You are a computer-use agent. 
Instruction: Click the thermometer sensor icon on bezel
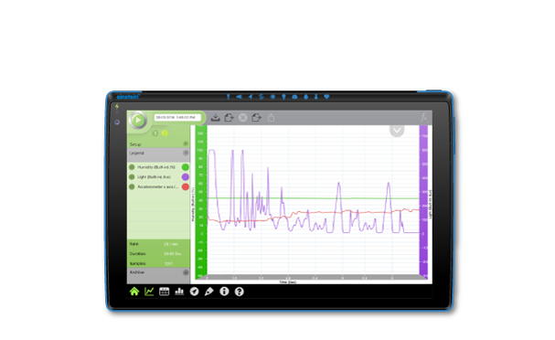pyautogui.click(x=316, y=96)
